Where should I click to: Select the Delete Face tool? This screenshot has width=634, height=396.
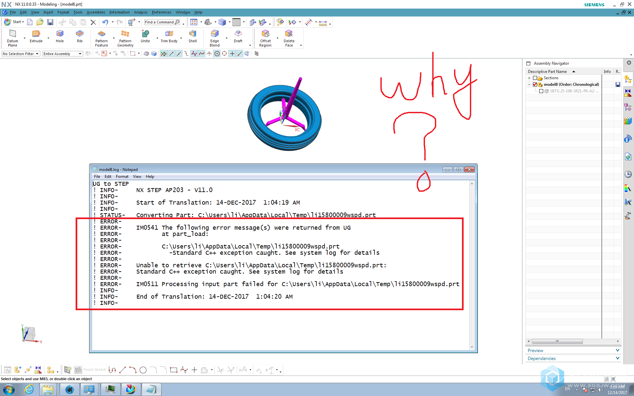click(x=289, y=38)
